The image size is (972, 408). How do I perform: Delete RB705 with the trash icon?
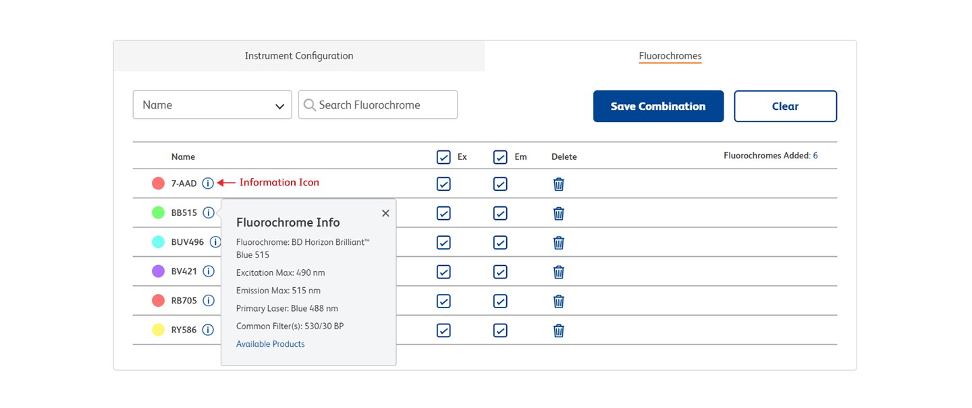(x=559, y=301)
